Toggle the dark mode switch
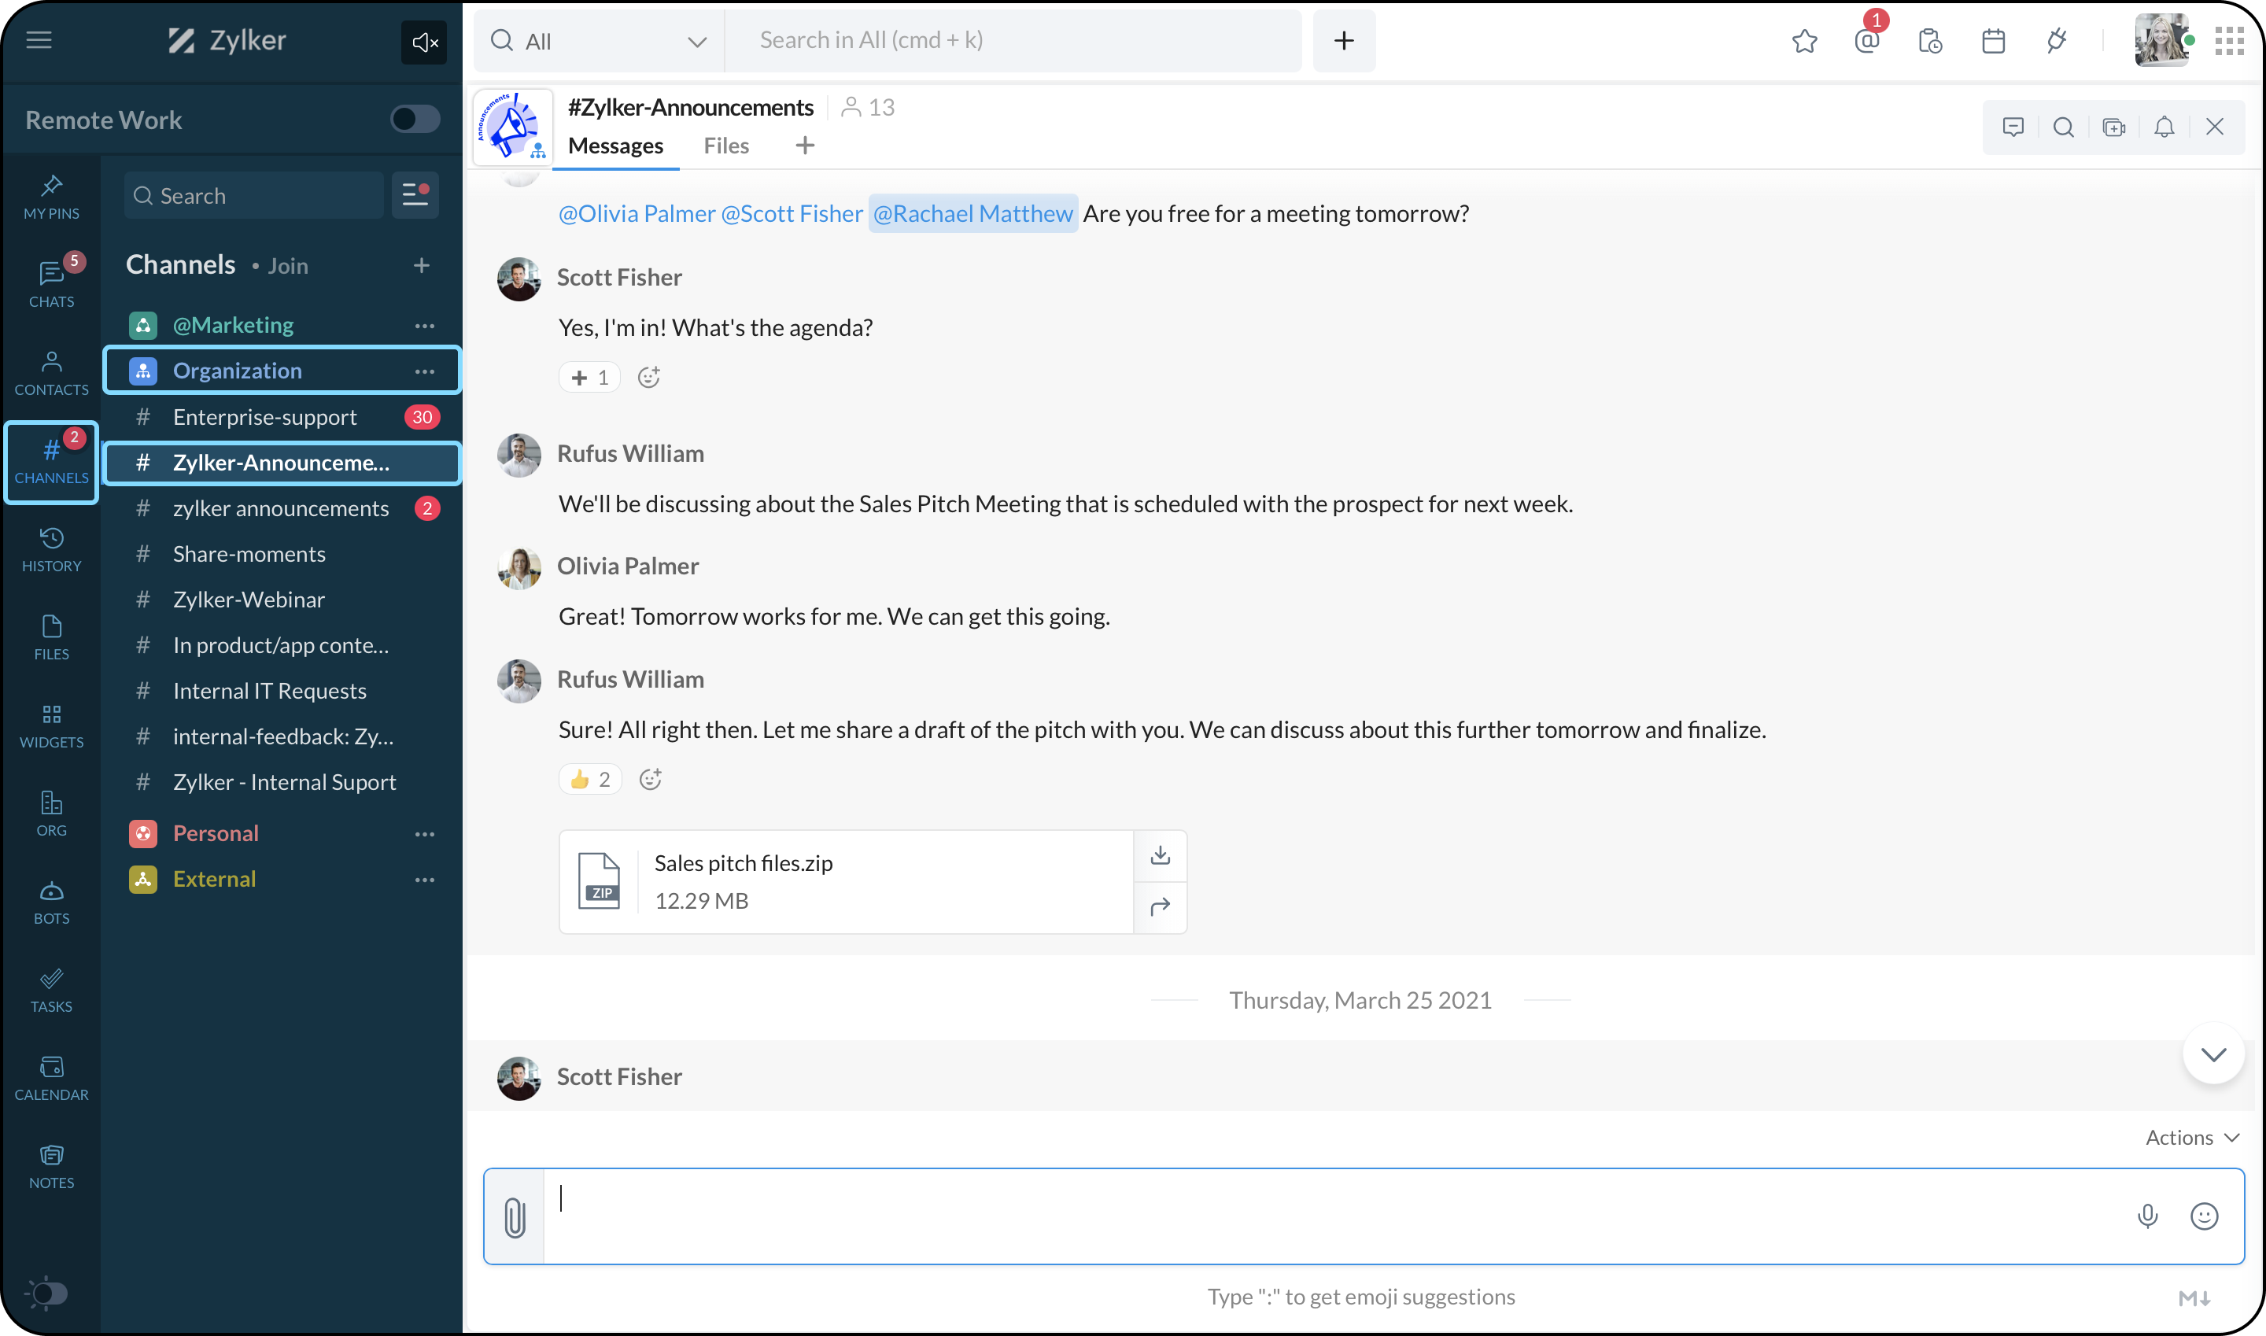This screenshot has width=2266, height=1336. click(50, 1294)
